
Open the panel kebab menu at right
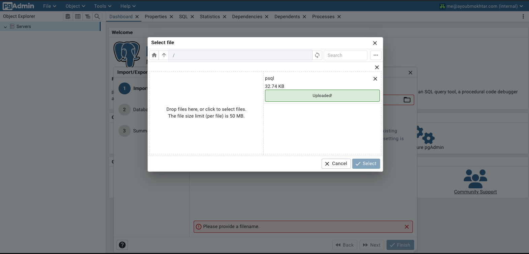(523, 17)
